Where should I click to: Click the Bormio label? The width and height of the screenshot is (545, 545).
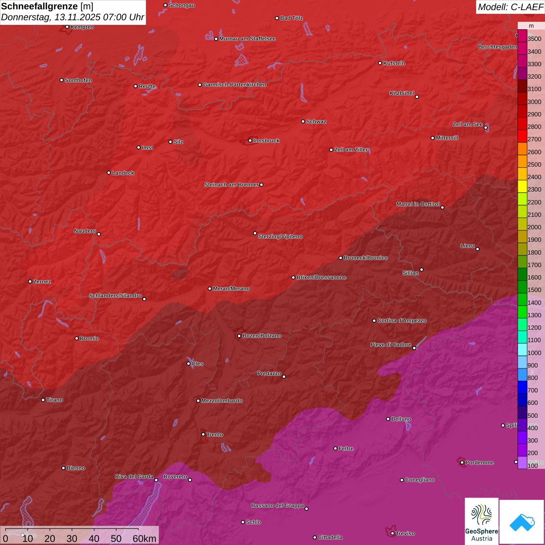point(89,338)
